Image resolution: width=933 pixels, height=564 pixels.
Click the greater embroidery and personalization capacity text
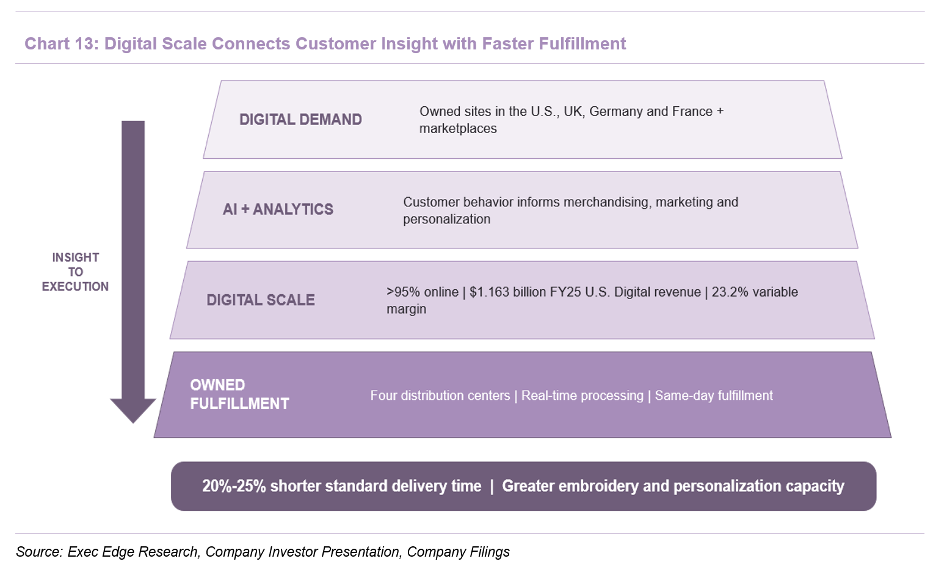(x=673, y=486)
